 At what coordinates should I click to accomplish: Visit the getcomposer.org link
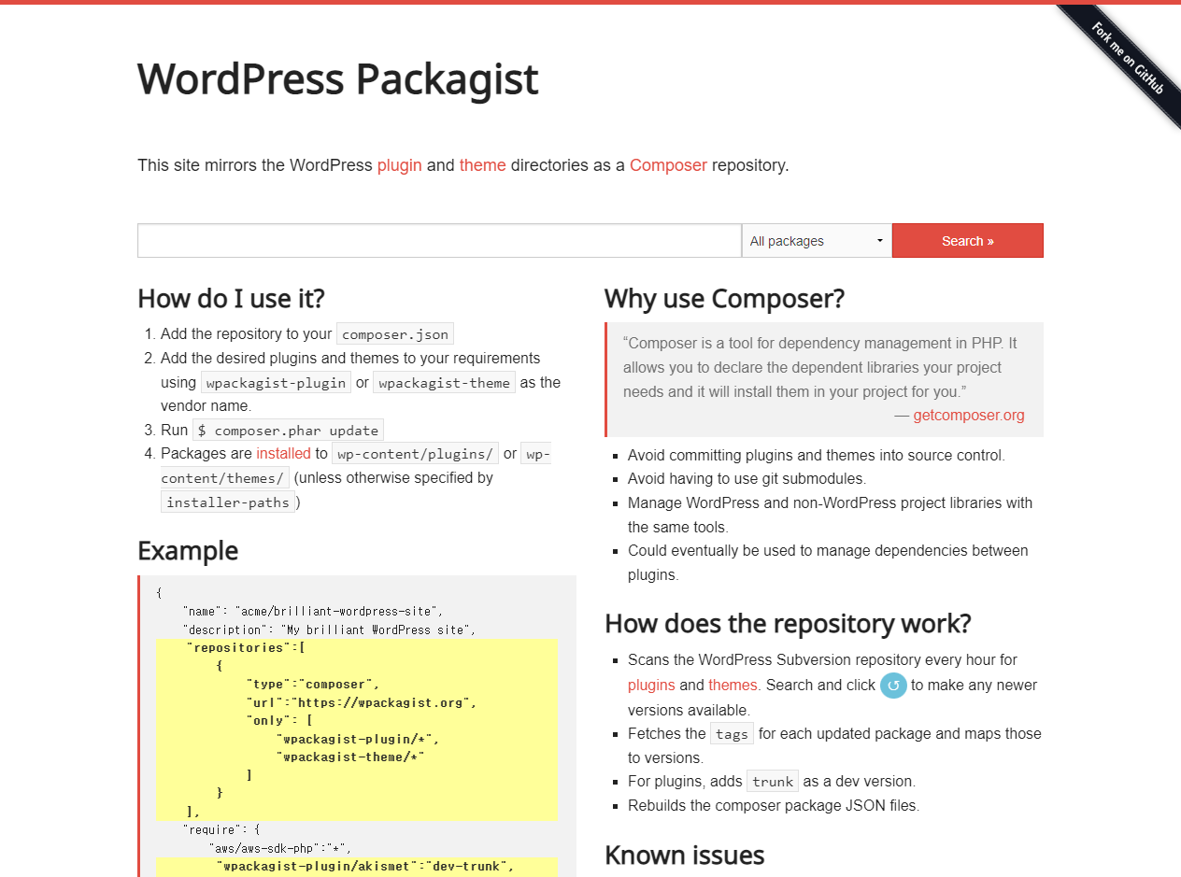[969, 415]
